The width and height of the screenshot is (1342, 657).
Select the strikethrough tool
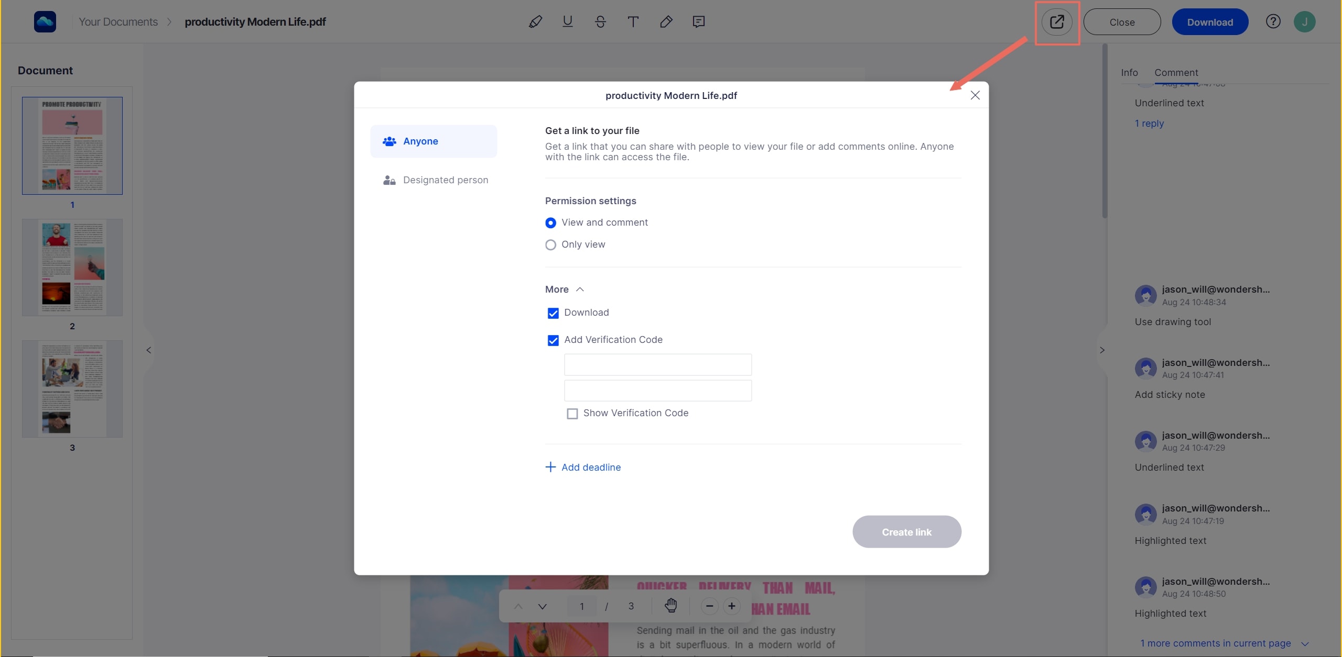600,22
